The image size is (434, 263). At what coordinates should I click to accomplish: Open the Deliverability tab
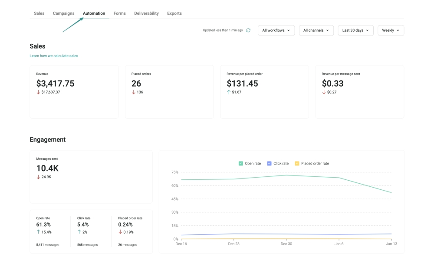point(146,13)
